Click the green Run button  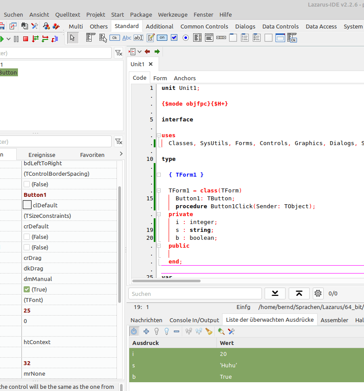click(2, 39)
